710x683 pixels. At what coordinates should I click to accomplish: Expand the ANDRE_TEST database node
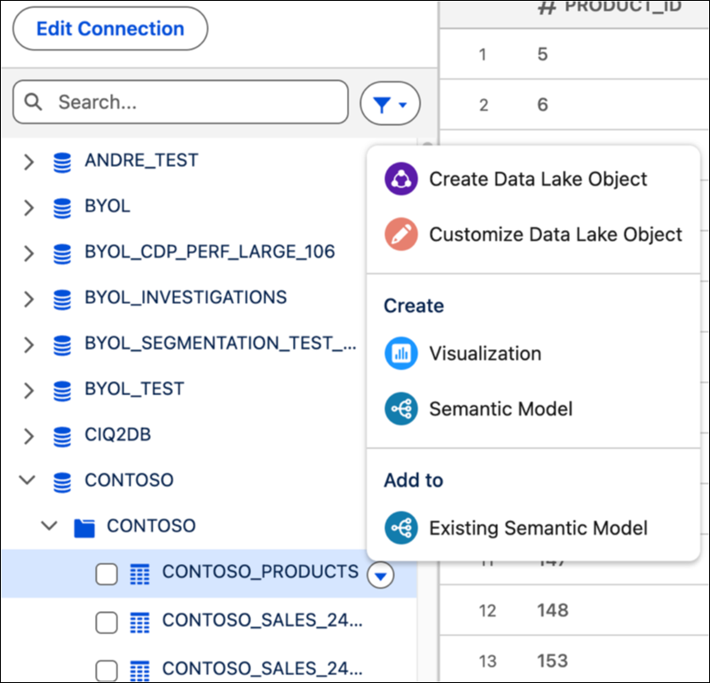pos(29,162)
